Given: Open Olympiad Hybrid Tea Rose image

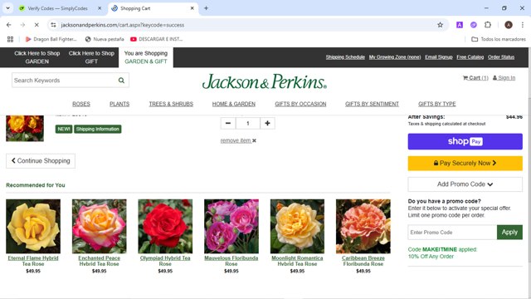Looking at the screenshot, I should coord(165,226).
